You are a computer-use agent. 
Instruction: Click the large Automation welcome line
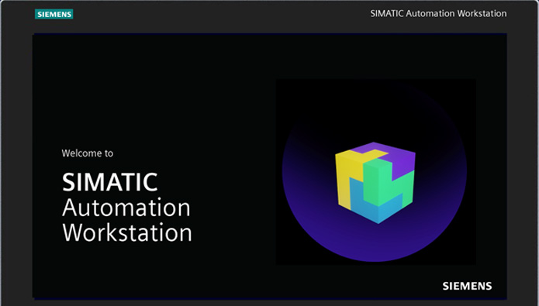pyautogui.click(x=126, y=208)
